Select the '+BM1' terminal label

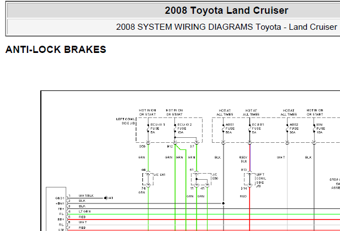[60, 203]
